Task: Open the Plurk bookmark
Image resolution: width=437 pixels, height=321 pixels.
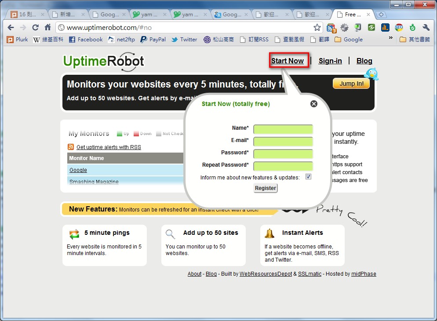Action: [17, 39]
